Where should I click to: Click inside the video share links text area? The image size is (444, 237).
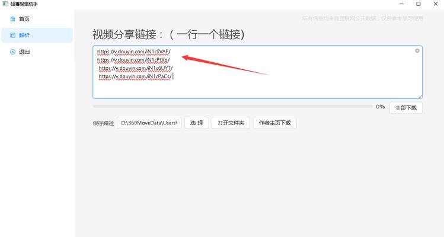pos(258,72)
